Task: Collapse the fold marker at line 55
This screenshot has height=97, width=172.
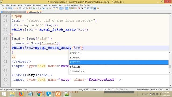Action: (x=11, y=34)
